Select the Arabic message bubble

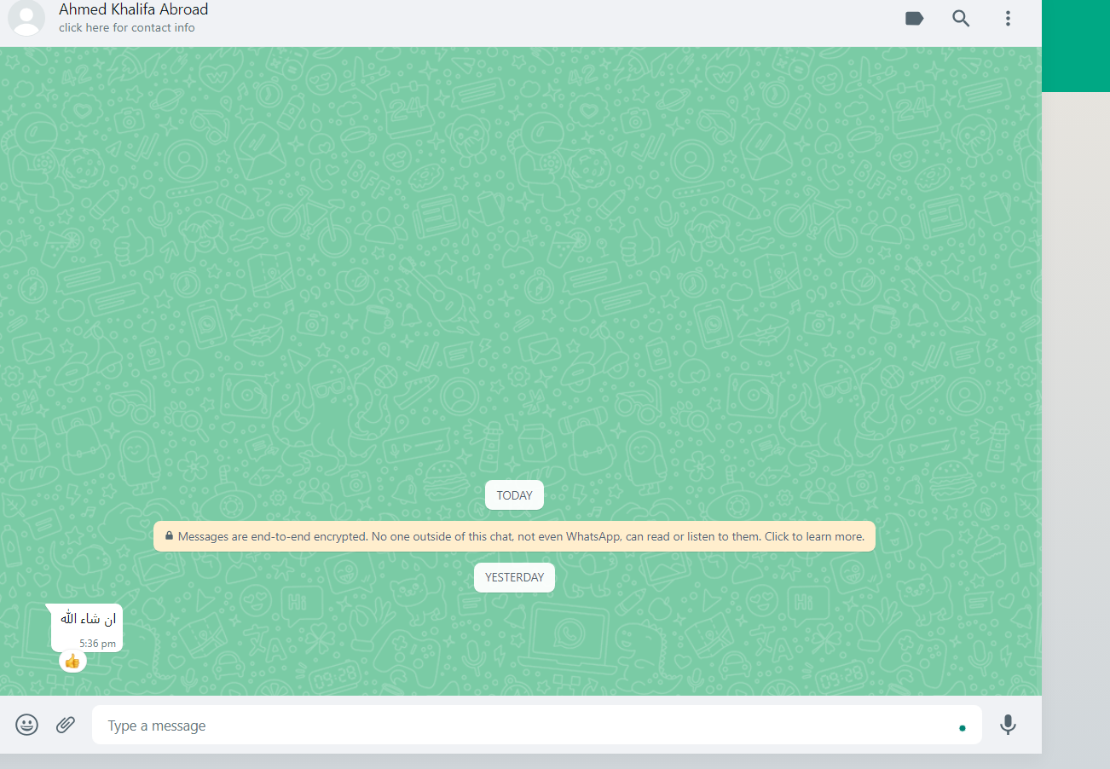pyautogui.click(x=86, y=627)
